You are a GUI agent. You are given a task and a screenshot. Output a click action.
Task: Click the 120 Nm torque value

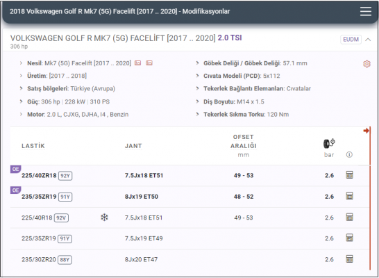[x=278, y=114]
